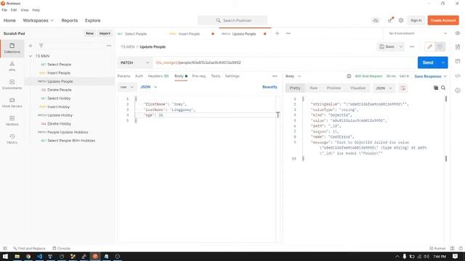Screen dimensions: 465x261
Task: Open the Environments sidebar panel
Action: point(12,84)
